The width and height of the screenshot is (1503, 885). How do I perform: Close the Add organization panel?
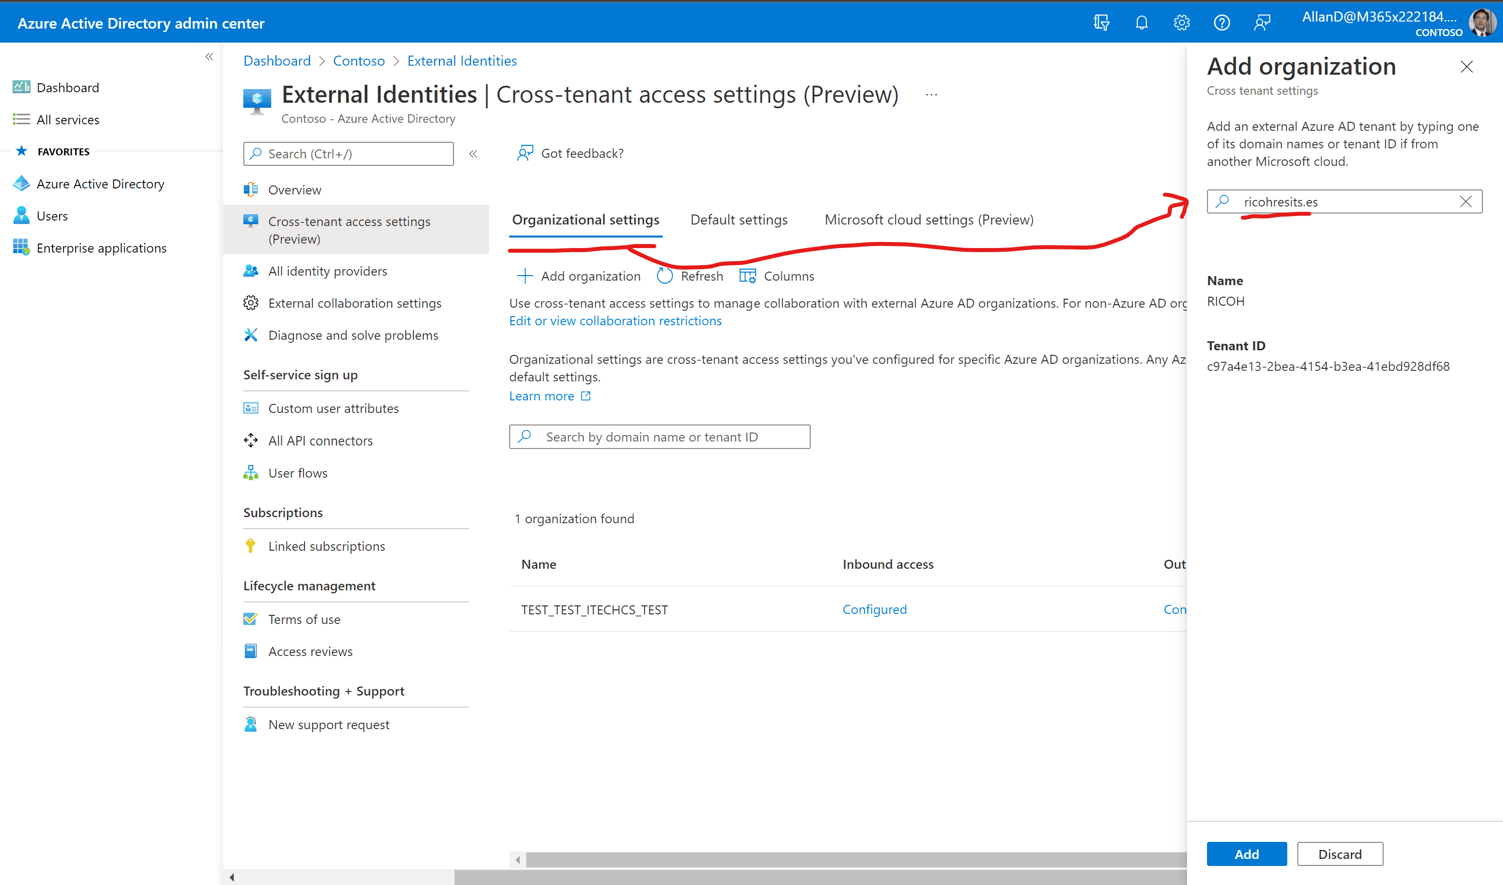(1466, 67)
